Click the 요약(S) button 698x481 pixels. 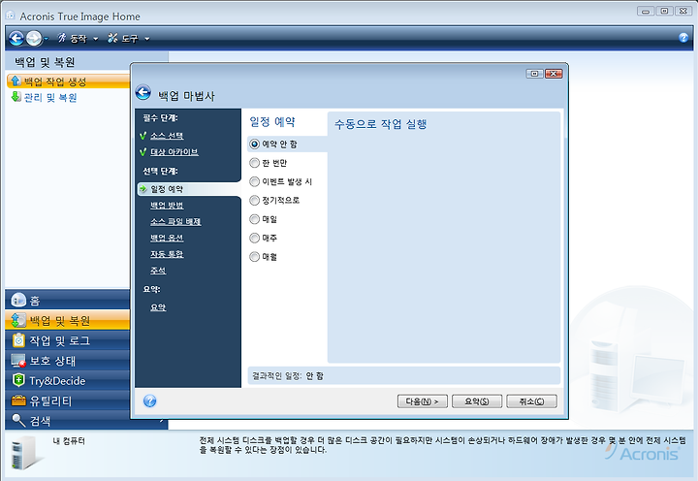(477, 401)
